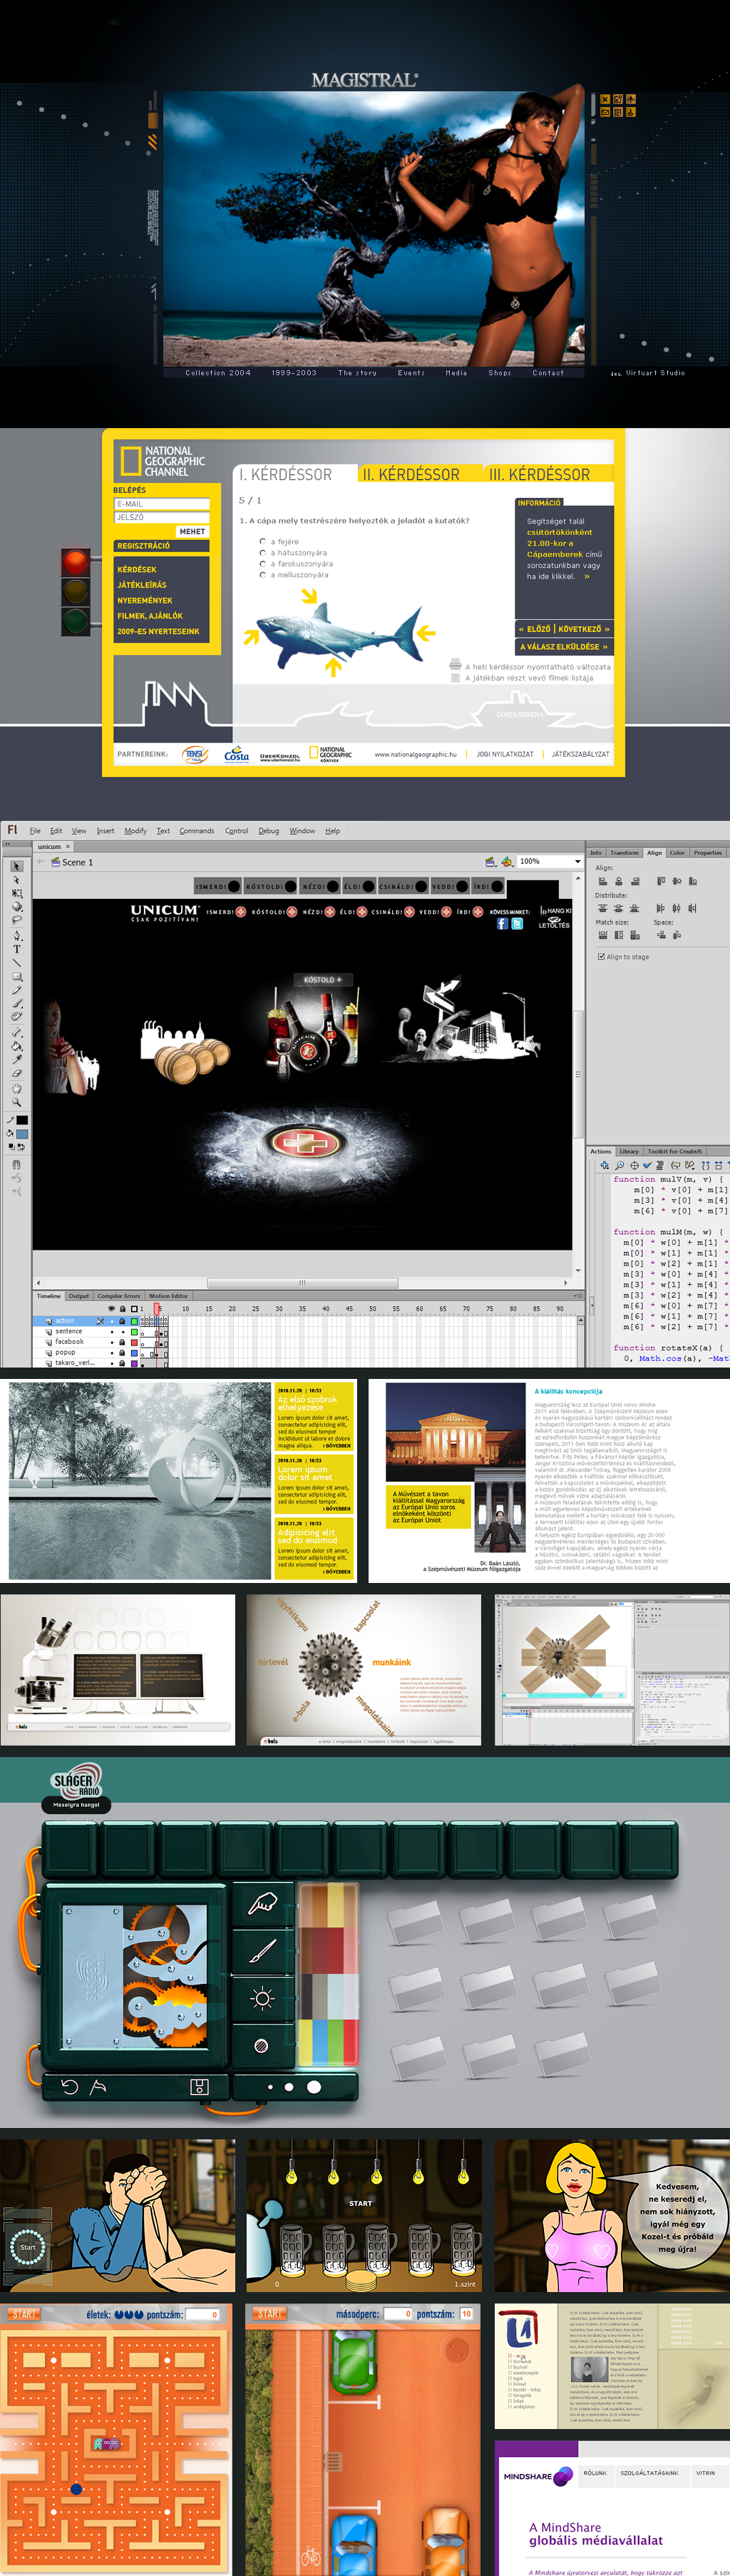Screen dimensions: 730x2576
Task: Click the NYEREMÉNYEK sidebar link
Action: [145, 601]
